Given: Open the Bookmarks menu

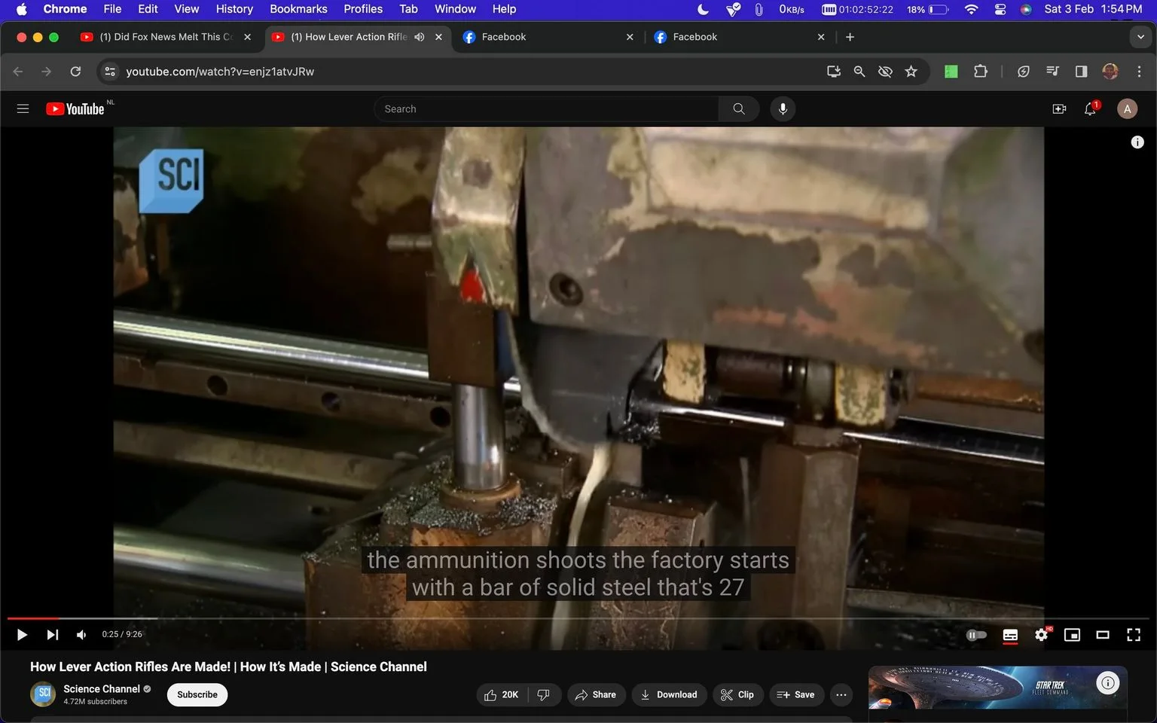Looking at the screenshot, I should [298, 9].
